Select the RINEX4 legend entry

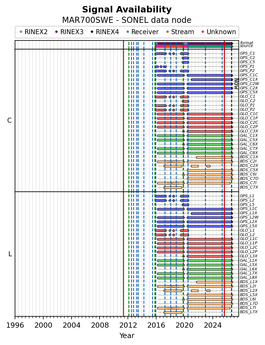pos(105,32)
